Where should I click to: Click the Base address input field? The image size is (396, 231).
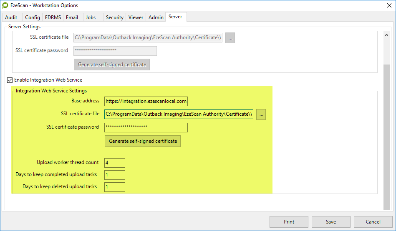click(x=146, y=101)
